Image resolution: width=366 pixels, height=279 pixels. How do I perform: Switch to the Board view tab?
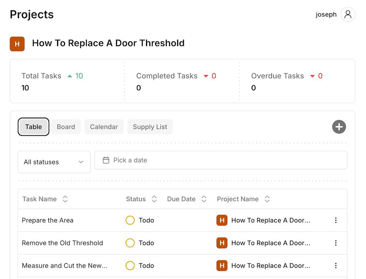[x=66, y=127]
